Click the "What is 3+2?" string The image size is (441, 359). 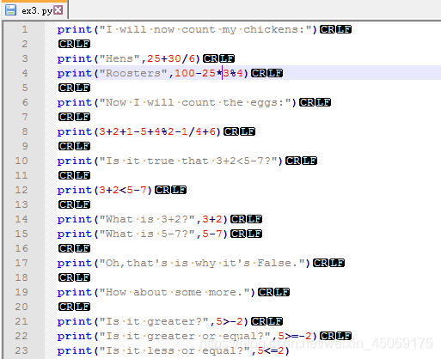tap(147, 219)
